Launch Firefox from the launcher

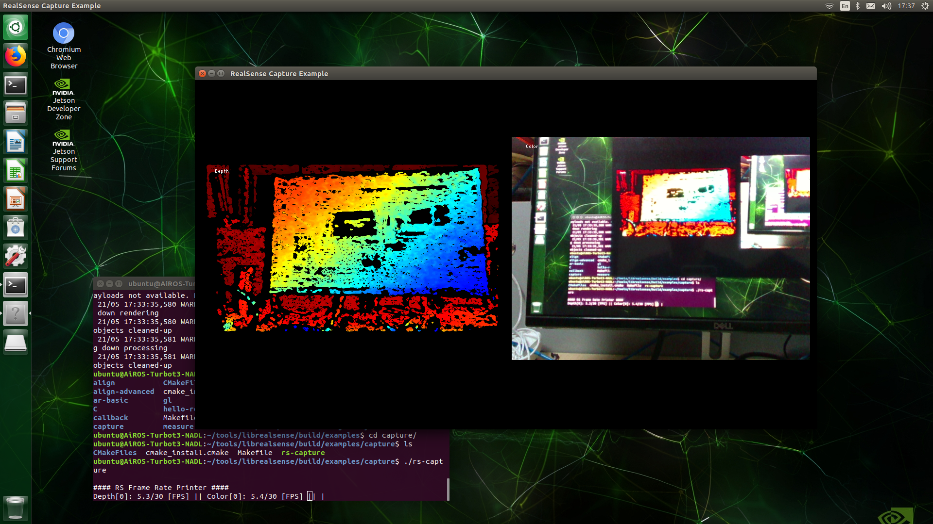pos(16,55)
